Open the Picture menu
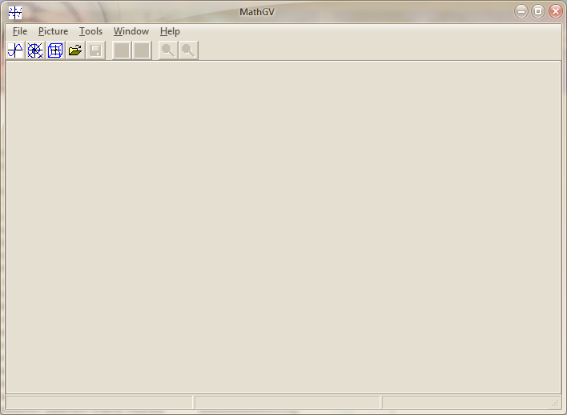This screenshot has height=415, width=567. coord(54,31)
